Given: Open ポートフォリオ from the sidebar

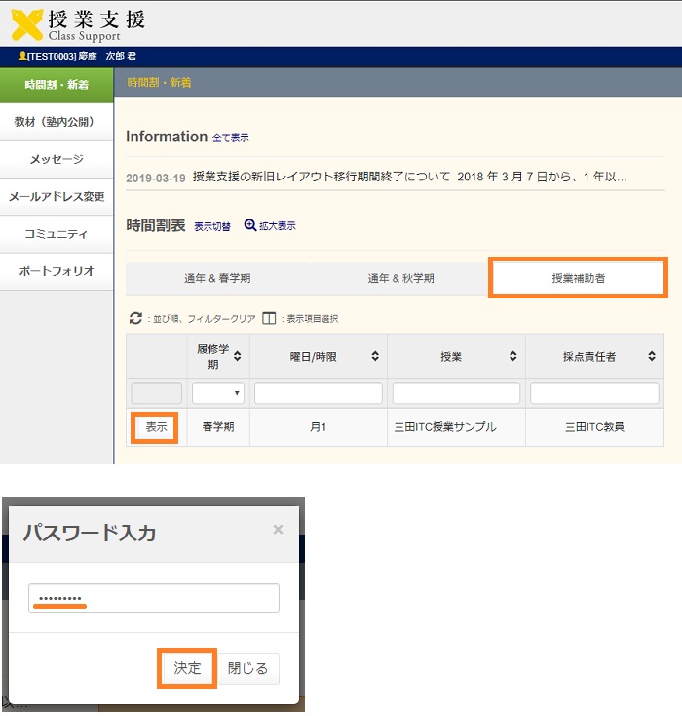Looking at the screenshot, I should click(x=57, y=270).
